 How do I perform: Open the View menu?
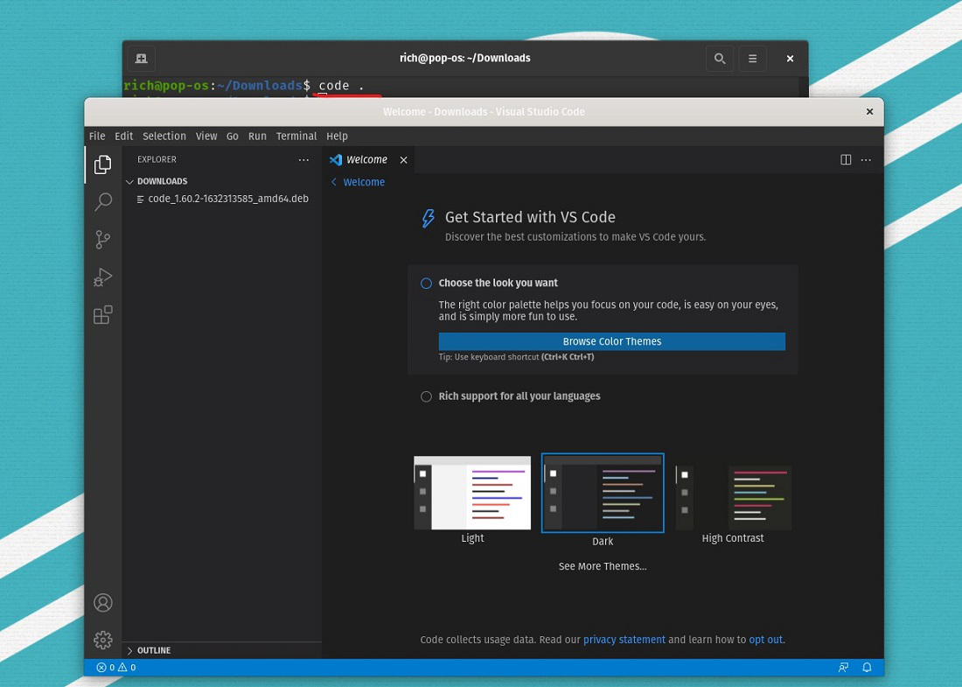[x=206, y=137]
